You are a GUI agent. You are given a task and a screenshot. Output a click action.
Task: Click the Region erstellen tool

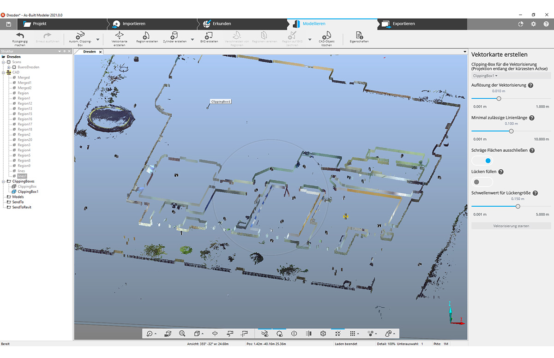(x=146, y=36)
